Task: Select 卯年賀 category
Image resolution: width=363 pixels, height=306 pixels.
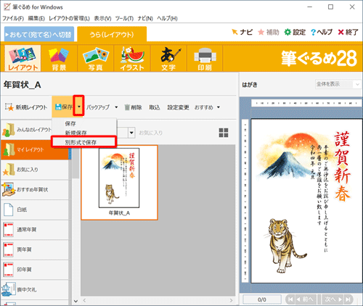Action: (x=35, y=270)
